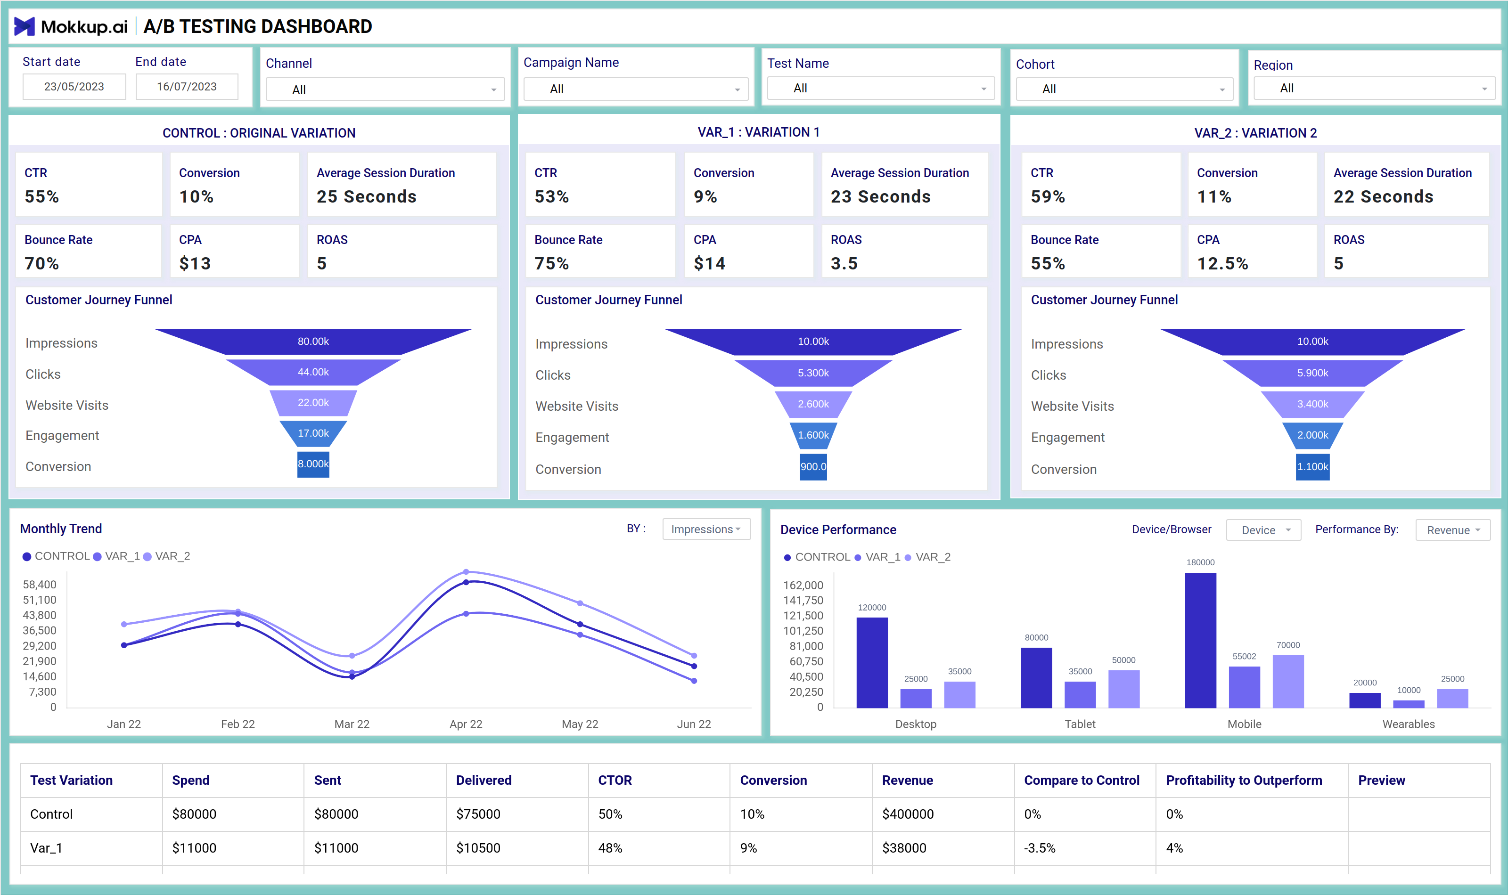Click the Desktop CONTROL bar labeled 120000

coord(872,662)
